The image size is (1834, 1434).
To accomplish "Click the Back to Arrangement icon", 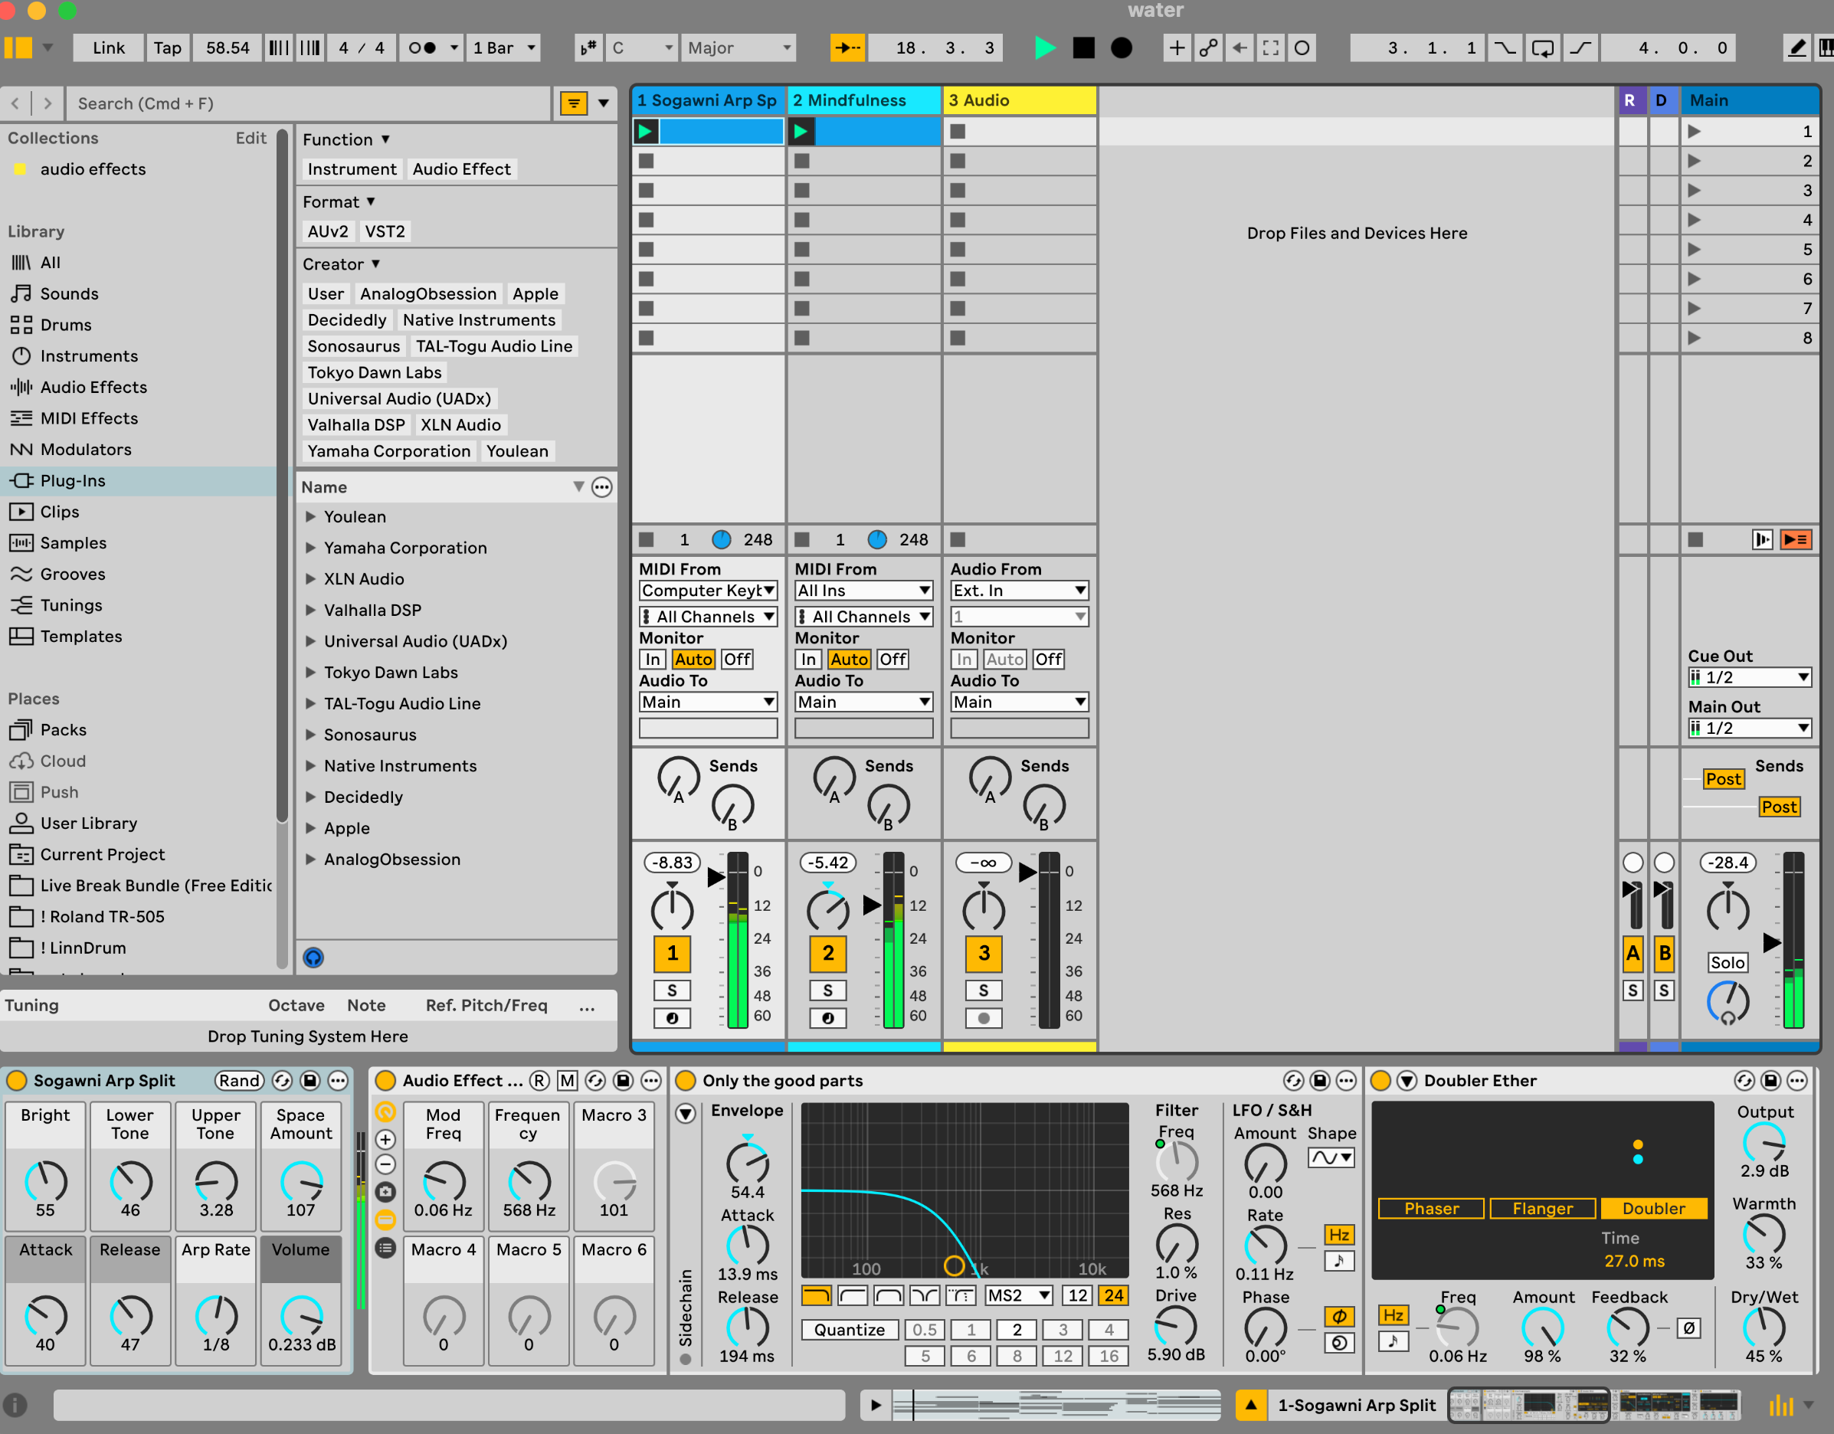I will [1796, 539].
